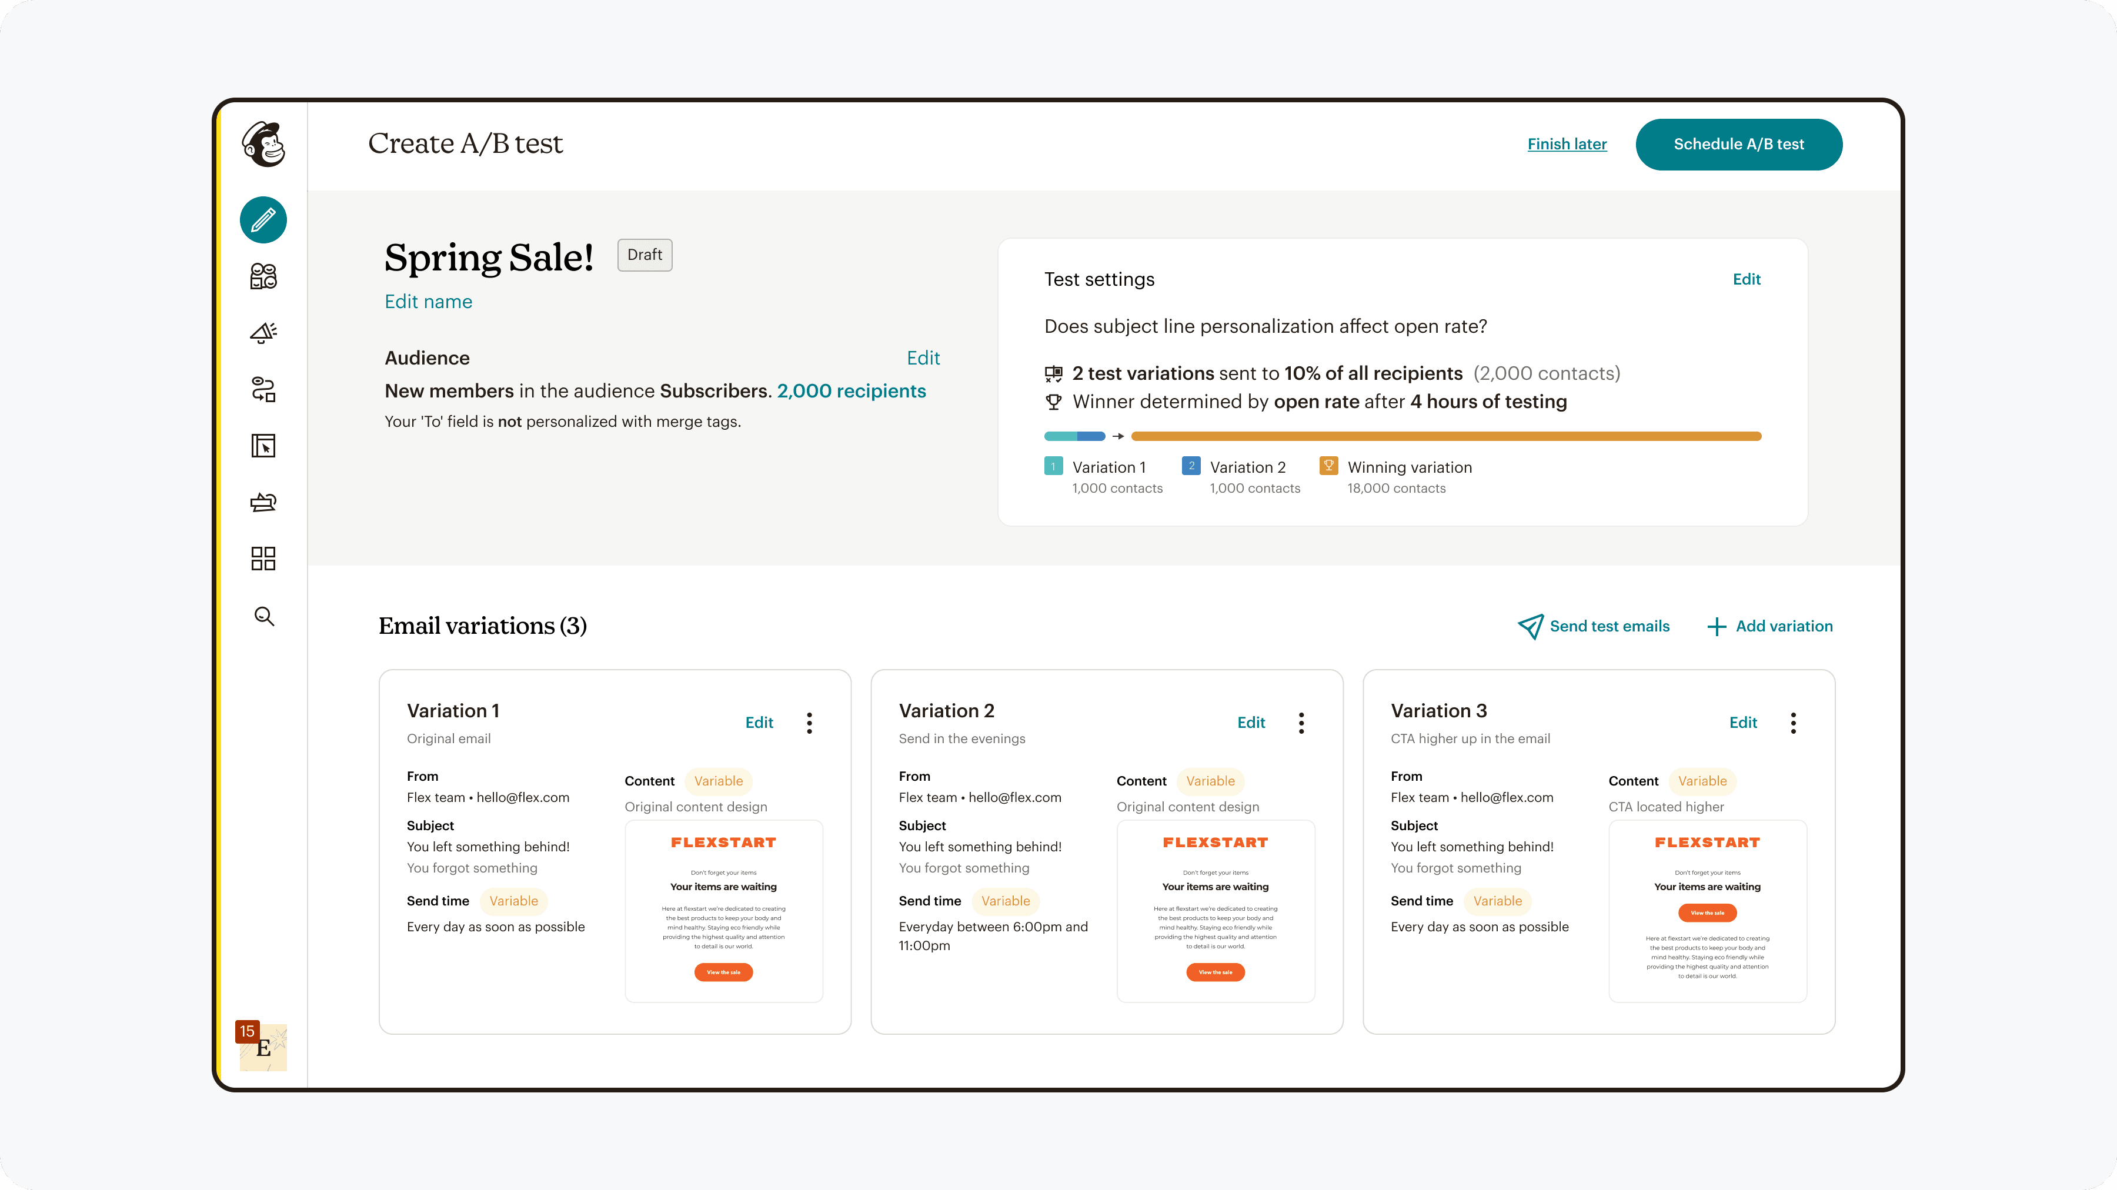The height and width of the screenshot is (1190, 2117).
Task: Open the Content studio icon in sidebar
Action: click(x=263, y=502)
